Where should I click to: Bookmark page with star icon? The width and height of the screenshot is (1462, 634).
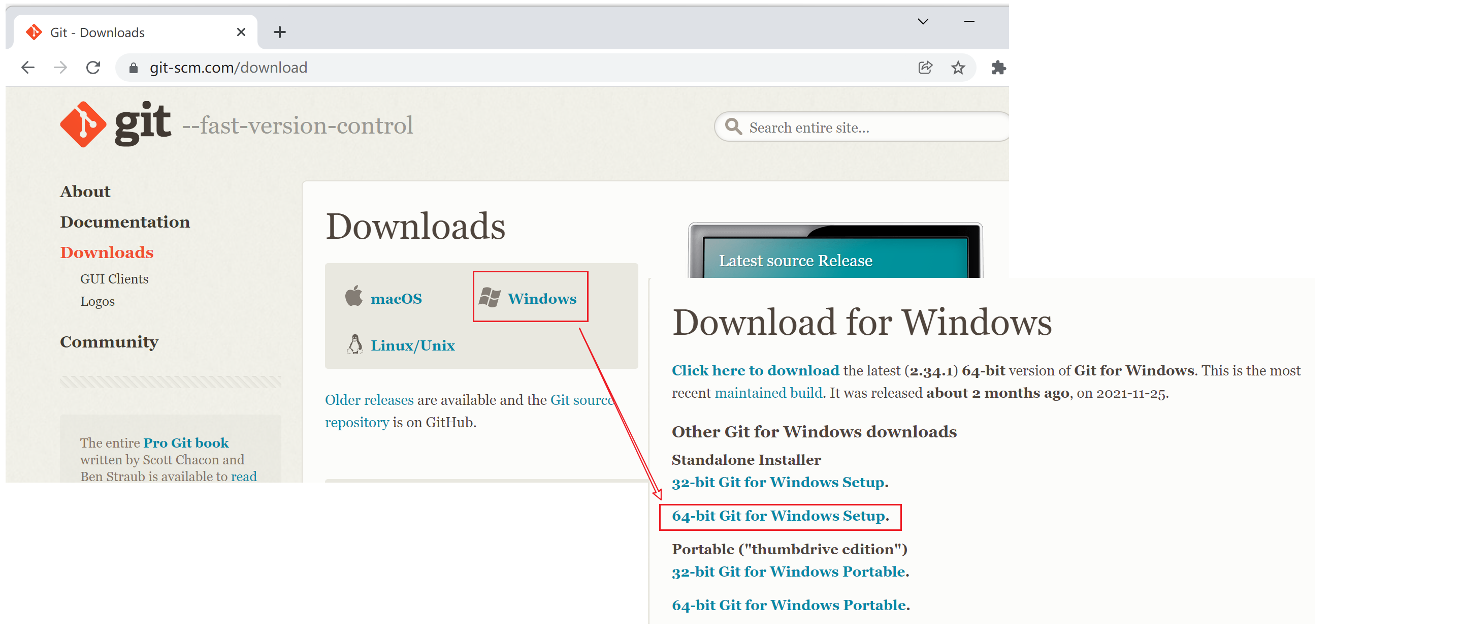(957, 68)
